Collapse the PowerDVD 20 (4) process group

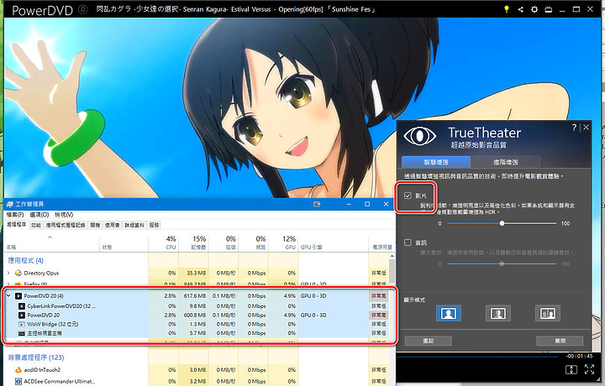(x=8, y=296)
